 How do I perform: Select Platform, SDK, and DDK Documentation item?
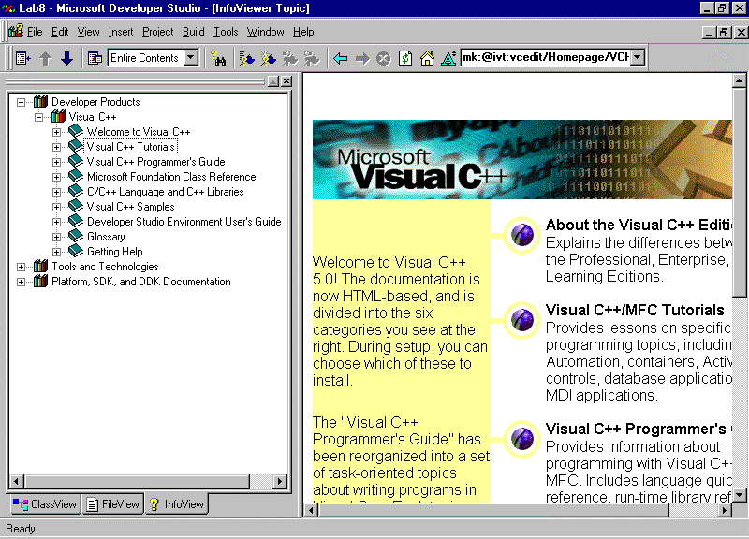pyautogui.click(x=141, y=282)
